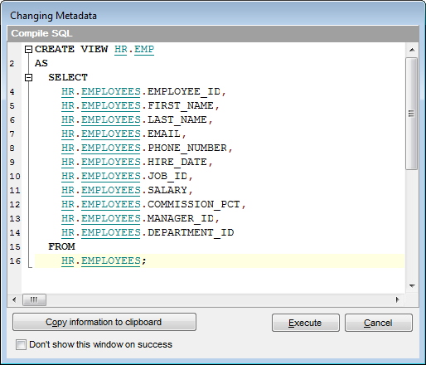Click the VIEW keyword on line one
The height and width of the screenshot is (365, 426).
coord(94,49)
